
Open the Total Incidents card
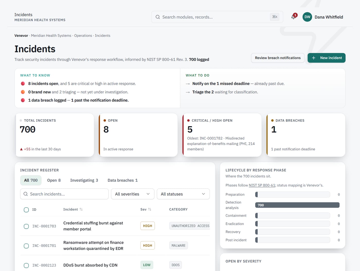[x=55, y=135]
